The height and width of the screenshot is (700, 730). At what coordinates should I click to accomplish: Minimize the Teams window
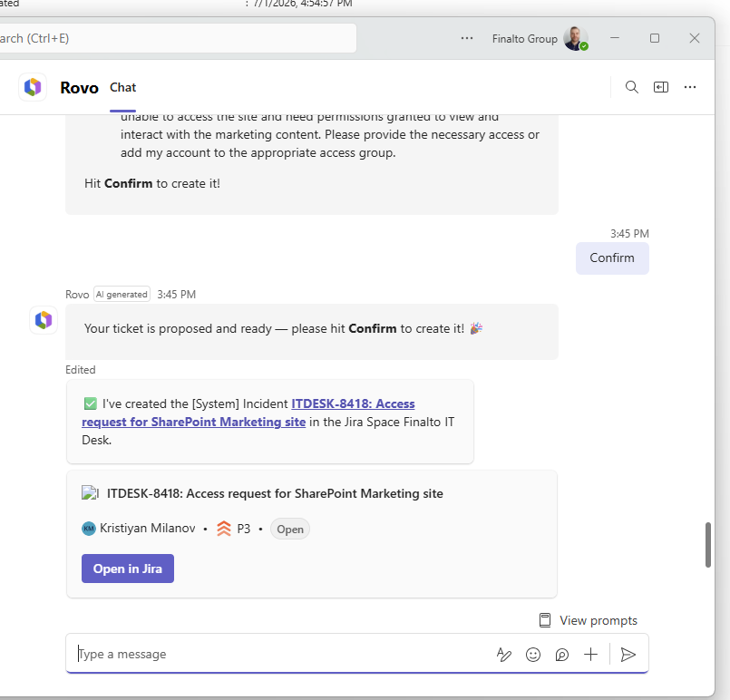pos(615,38)
